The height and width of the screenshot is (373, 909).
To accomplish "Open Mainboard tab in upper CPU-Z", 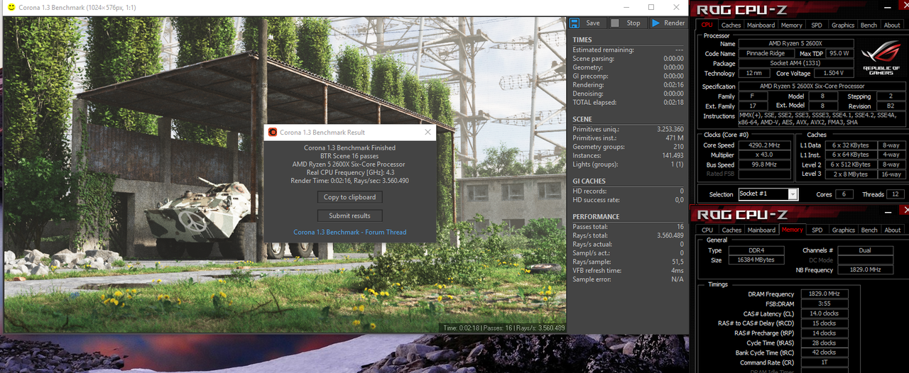I will coord(761,25).
